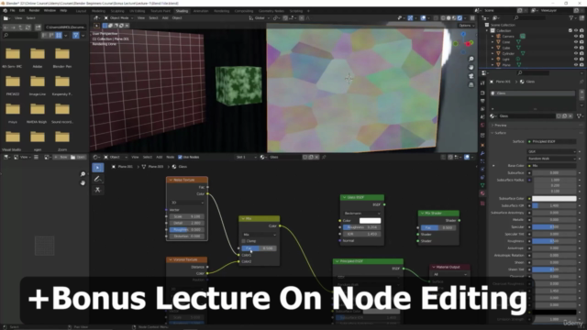
Task: Hide the Cylinder object in outliner
Action: point(576,53)
